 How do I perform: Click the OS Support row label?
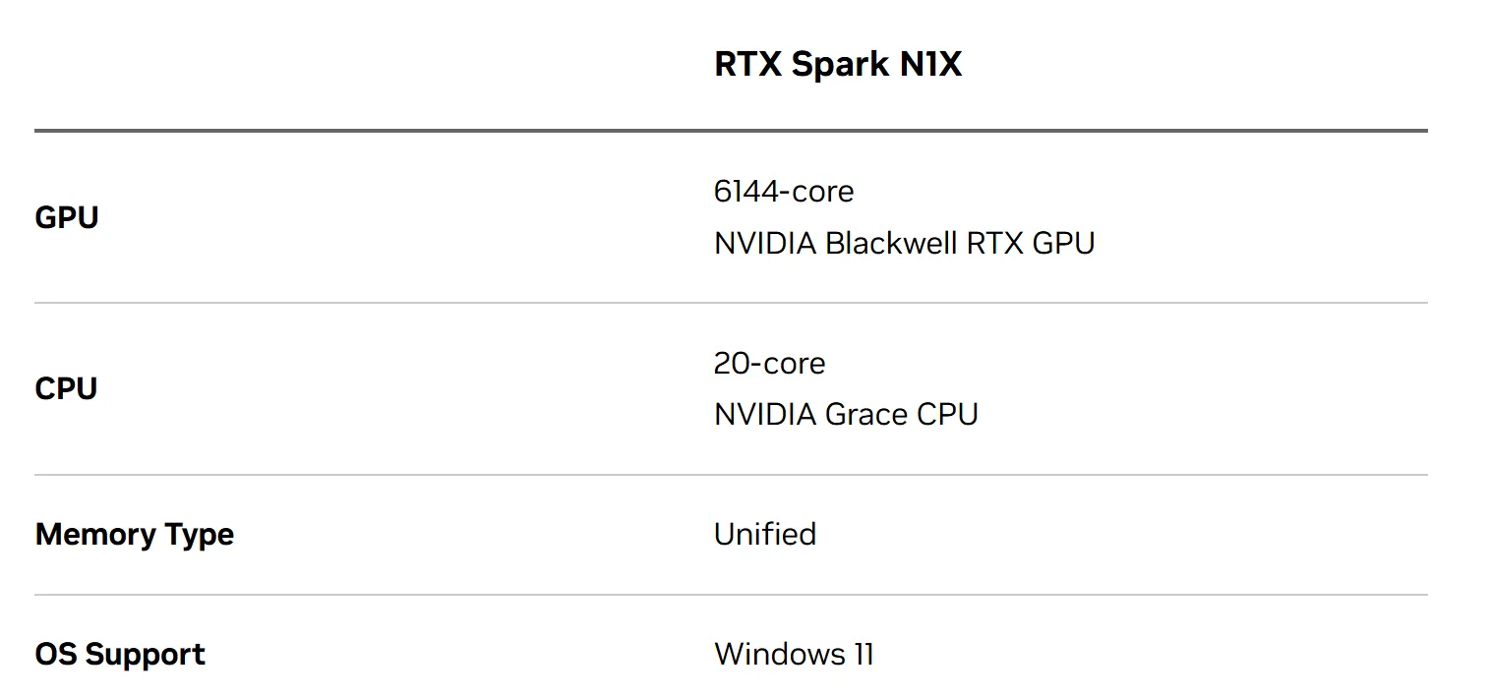(x=120, y=655)
